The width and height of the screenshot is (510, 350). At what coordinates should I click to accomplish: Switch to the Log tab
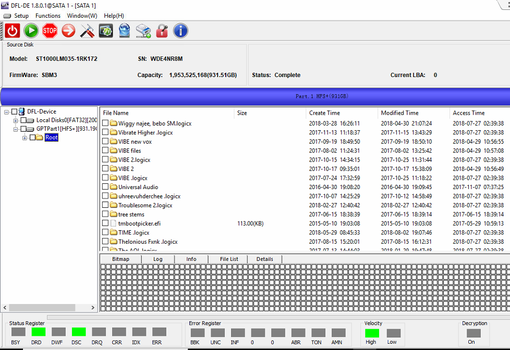coord(158,259)
